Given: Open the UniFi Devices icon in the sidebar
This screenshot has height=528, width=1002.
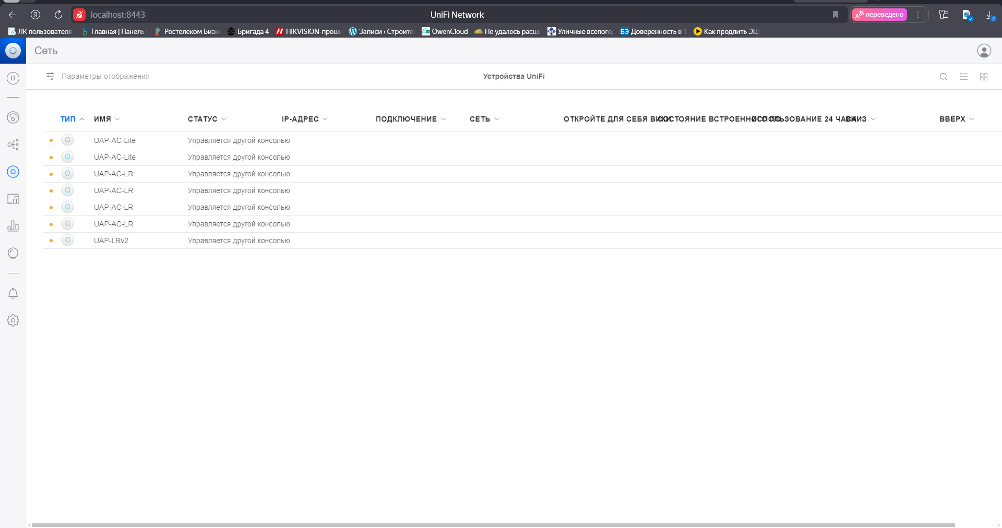Looking at the screenshot, I should 13,172.
